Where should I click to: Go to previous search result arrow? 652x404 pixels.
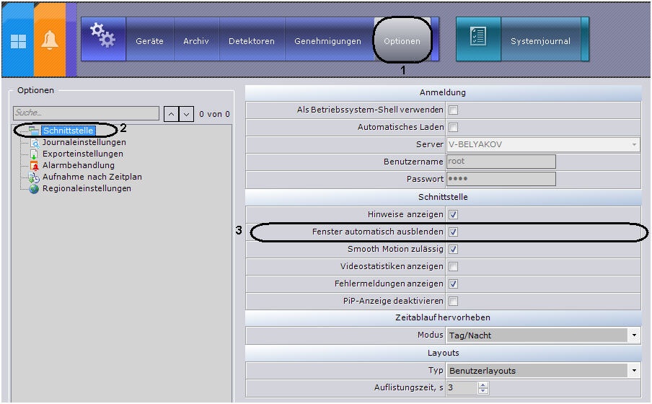(x=172, y=114)
